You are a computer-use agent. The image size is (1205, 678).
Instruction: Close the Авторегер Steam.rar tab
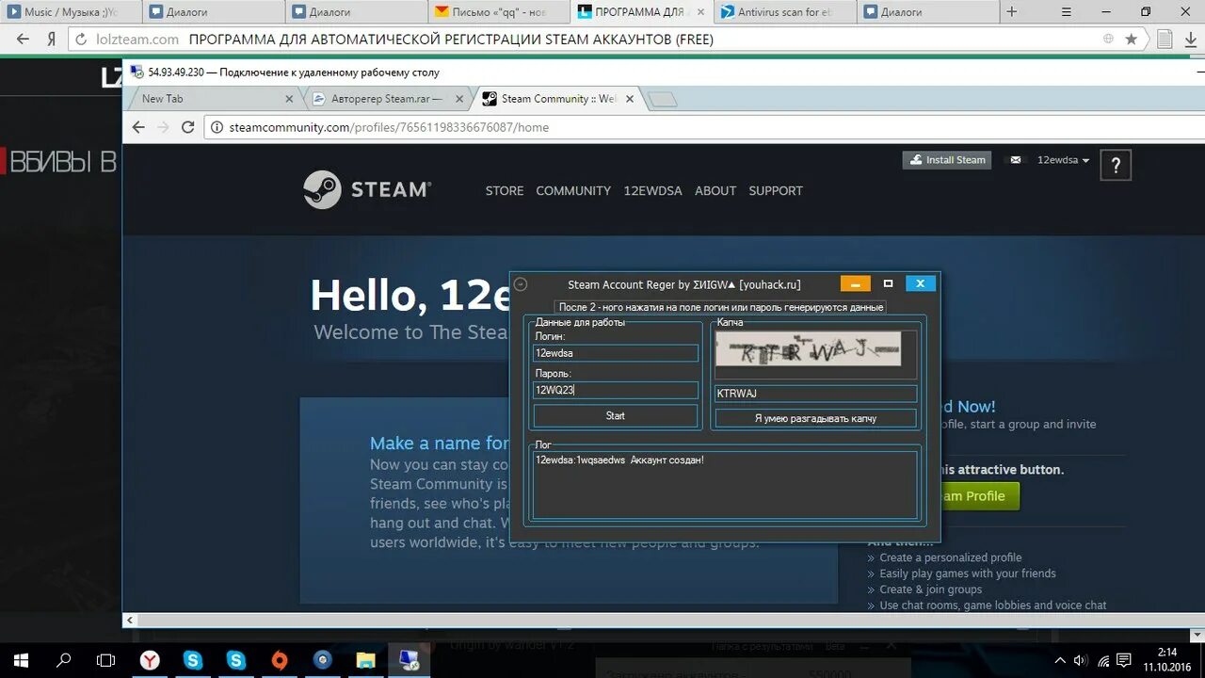click(459, 99)
